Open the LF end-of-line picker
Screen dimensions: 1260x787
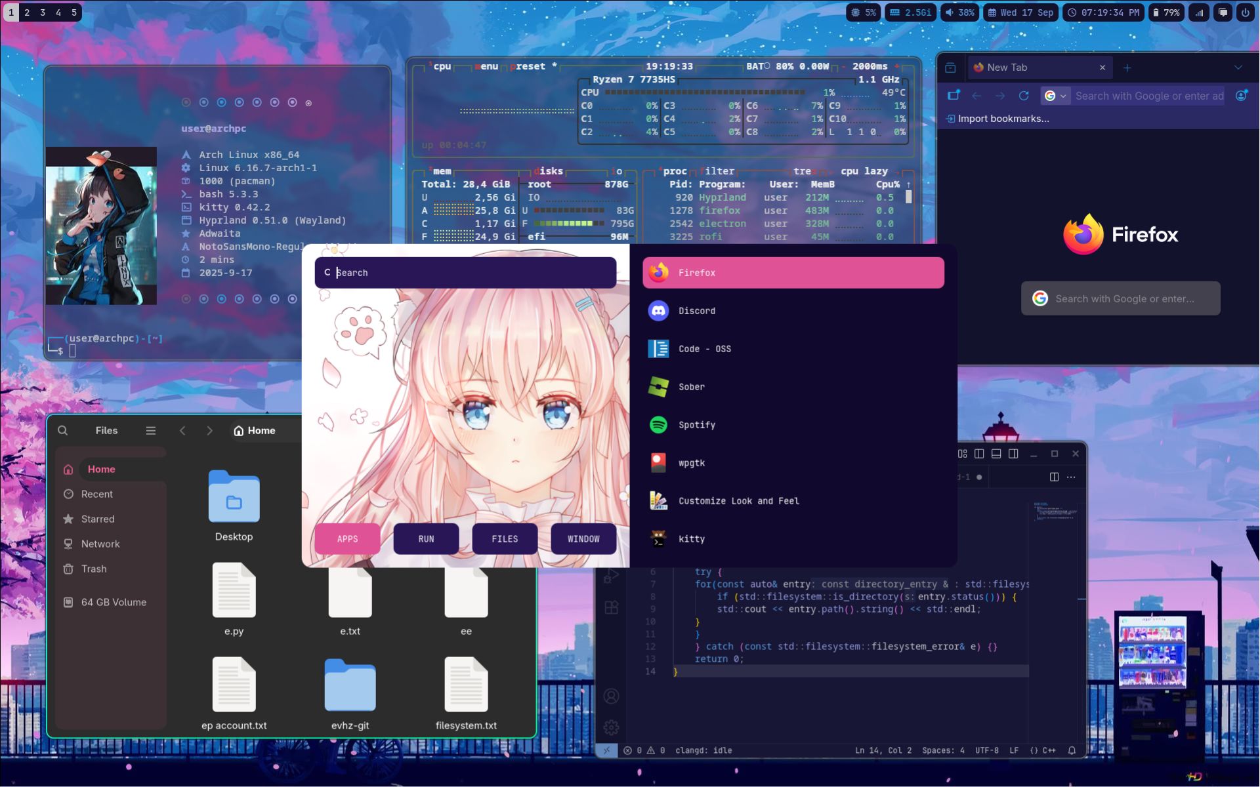pos(1014,750)
